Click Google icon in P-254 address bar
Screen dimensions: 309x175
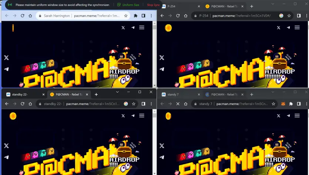(281, 16)
